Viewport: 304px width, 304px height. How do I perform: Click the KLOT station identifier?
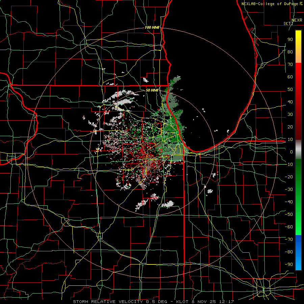click(x=182, y=302)
